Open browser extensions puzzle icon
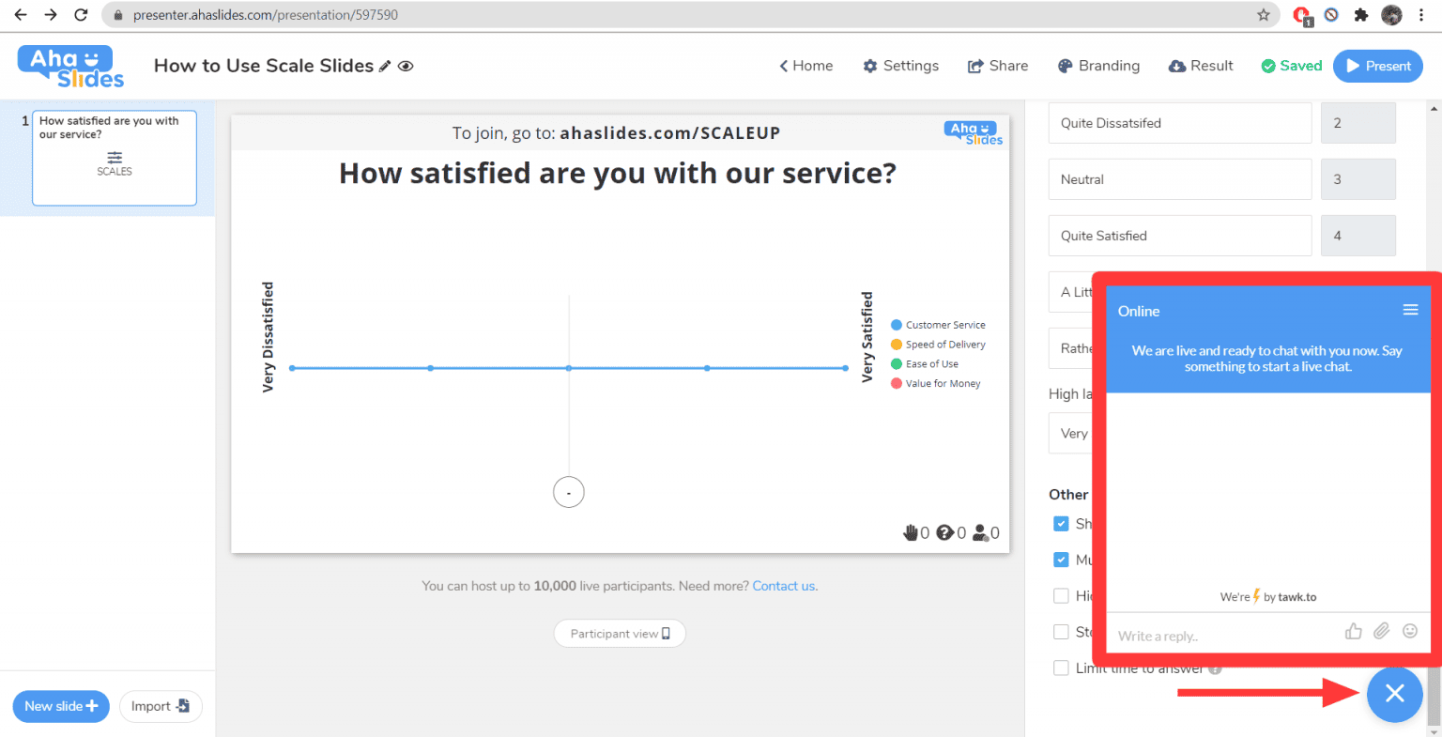Viewport: 1442px width, 737px height. point(1360,15)
